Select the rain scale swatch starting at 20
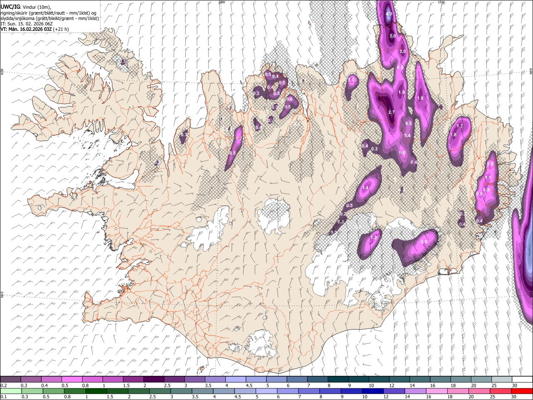This screenshot has width=533, height=400. click(479, 391)
